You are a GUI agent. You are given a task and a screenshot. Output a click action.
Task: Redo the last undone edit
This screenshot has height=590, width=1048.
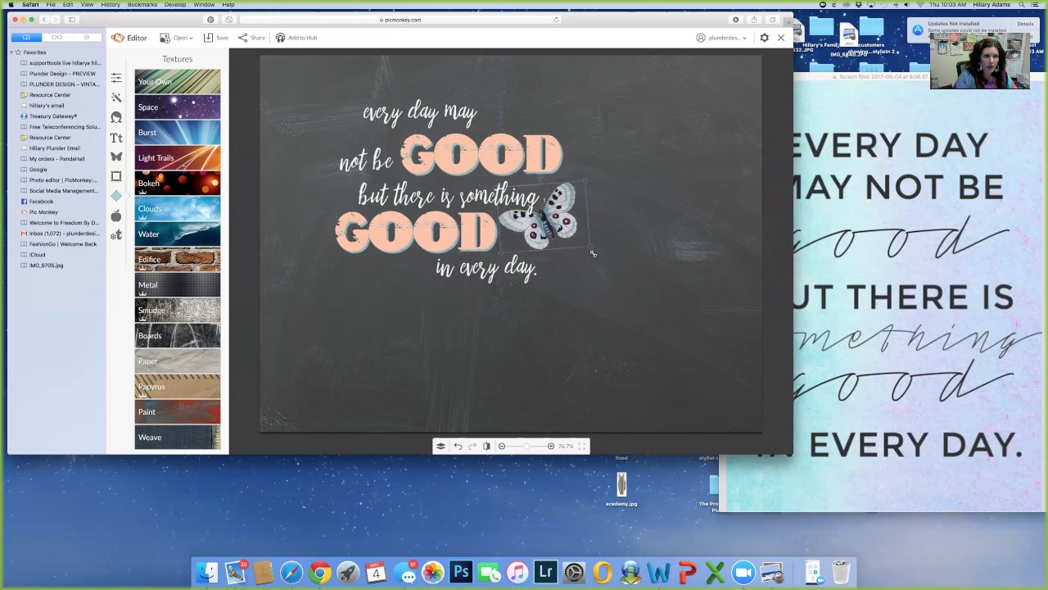[472, 446]
